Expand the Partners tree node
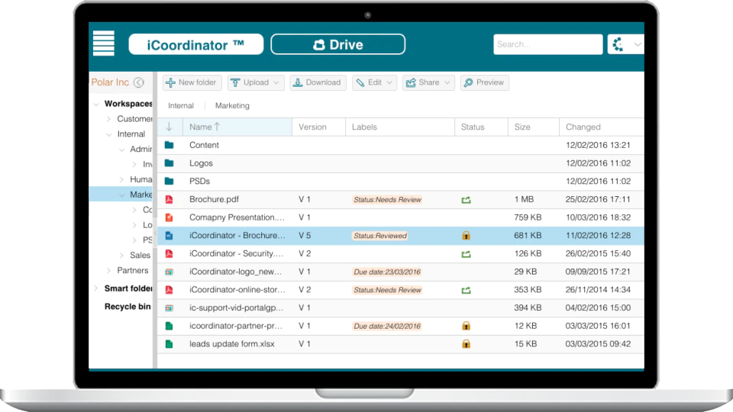Viewport: 733px width, 412px height. click(108, 270)
